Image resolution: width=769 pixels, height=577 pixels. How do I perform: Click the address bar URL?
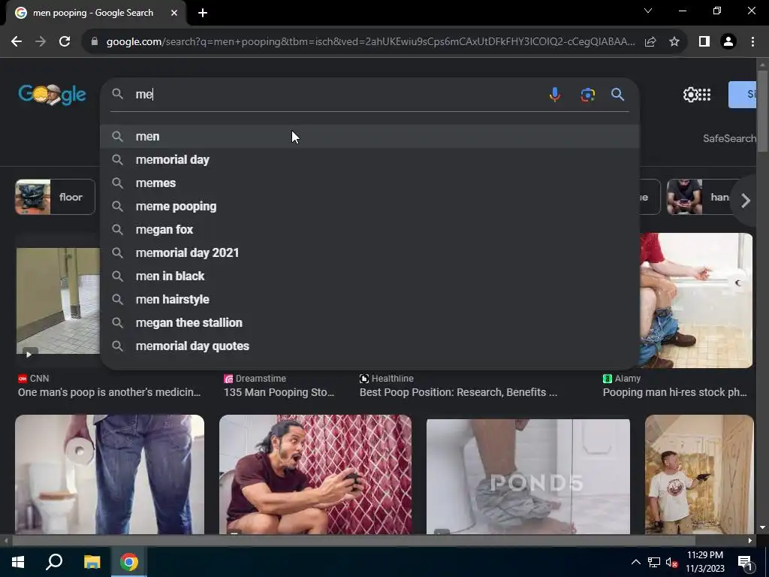(x=370, y=42)
